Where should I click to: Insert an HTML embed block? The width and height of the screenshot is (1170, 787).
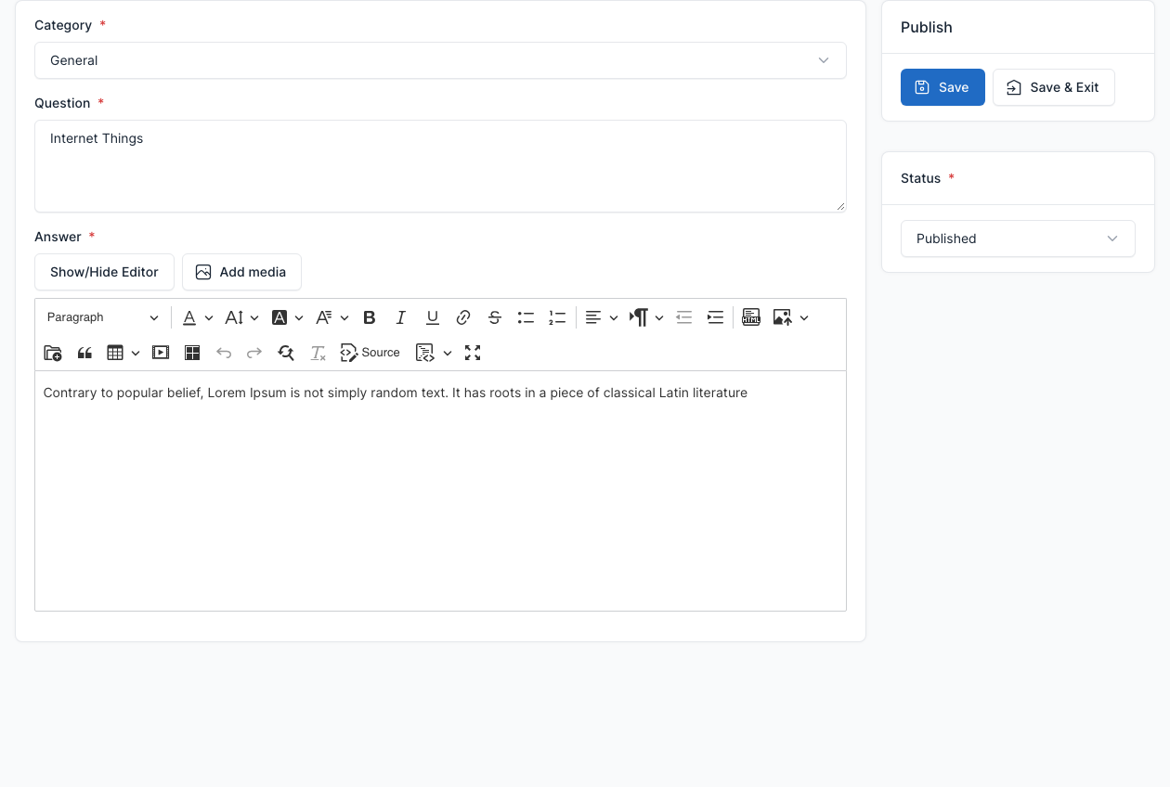point(751,317)
